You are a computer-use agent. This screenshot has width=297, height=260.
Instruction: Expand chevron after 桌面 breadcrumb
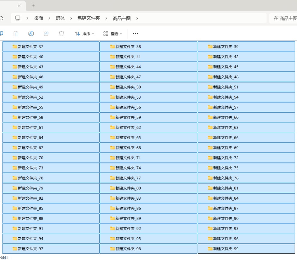click(49, 18)
